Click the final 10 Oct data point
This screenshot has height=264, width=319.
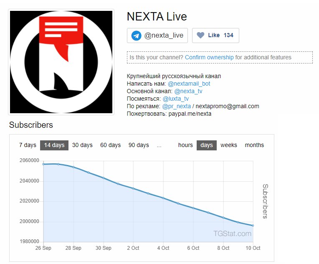253,226
